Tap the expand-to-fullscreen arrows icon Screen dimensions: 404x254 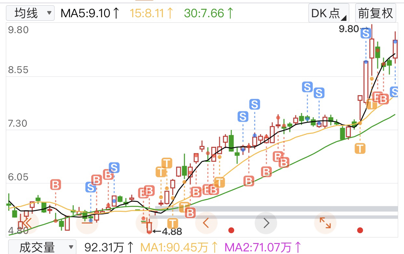pyautogui.click(x=325, y=223)
